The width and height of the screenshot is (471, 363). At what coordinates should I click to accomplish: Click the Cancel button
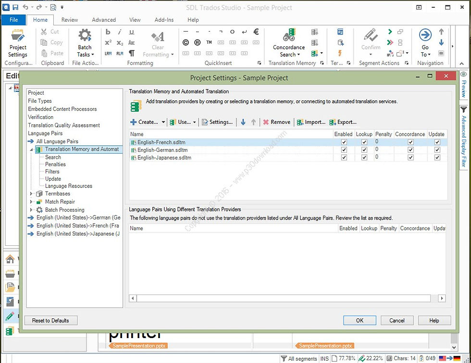[397, 320]
